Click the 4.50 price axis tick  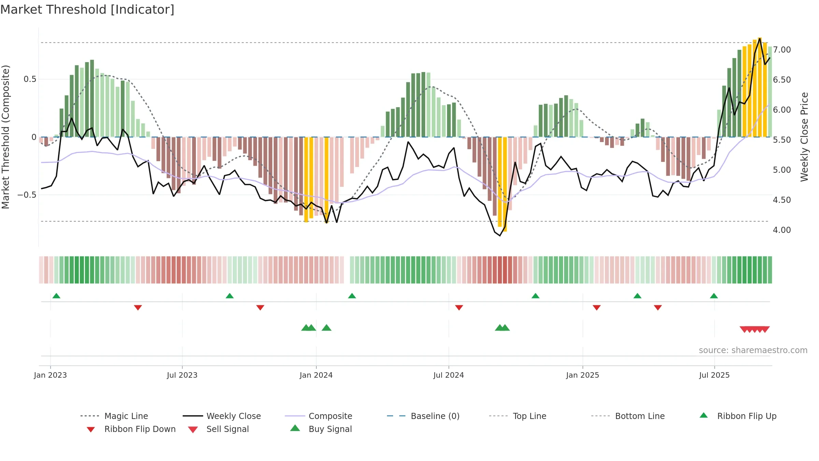point(782,200)
